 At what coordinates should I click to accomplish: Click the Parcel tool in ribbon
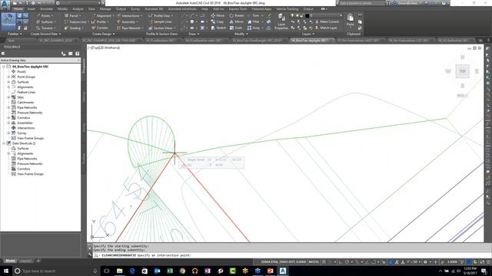(x=73, y=15)
